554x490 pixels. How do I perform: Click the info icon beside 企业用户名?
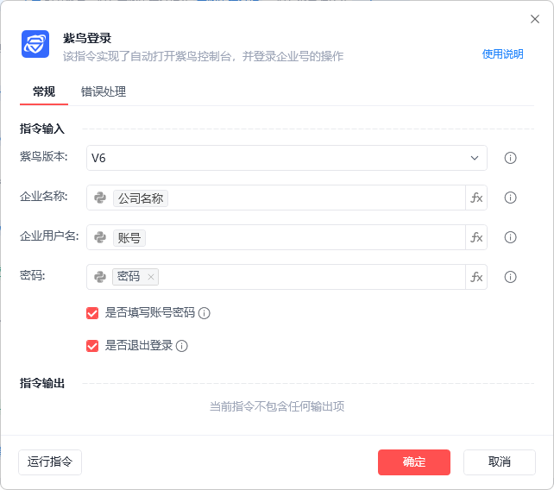[510, 237]
